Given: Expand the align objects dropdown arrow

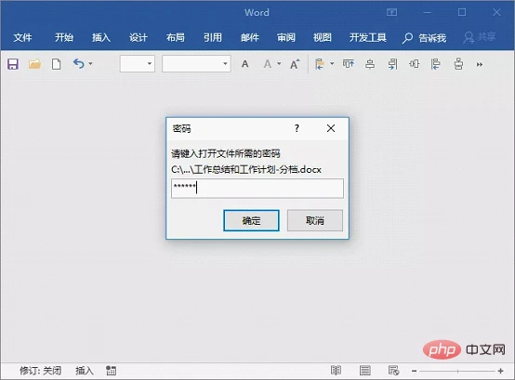Looking at the screenshot, I should click(332, 64).
